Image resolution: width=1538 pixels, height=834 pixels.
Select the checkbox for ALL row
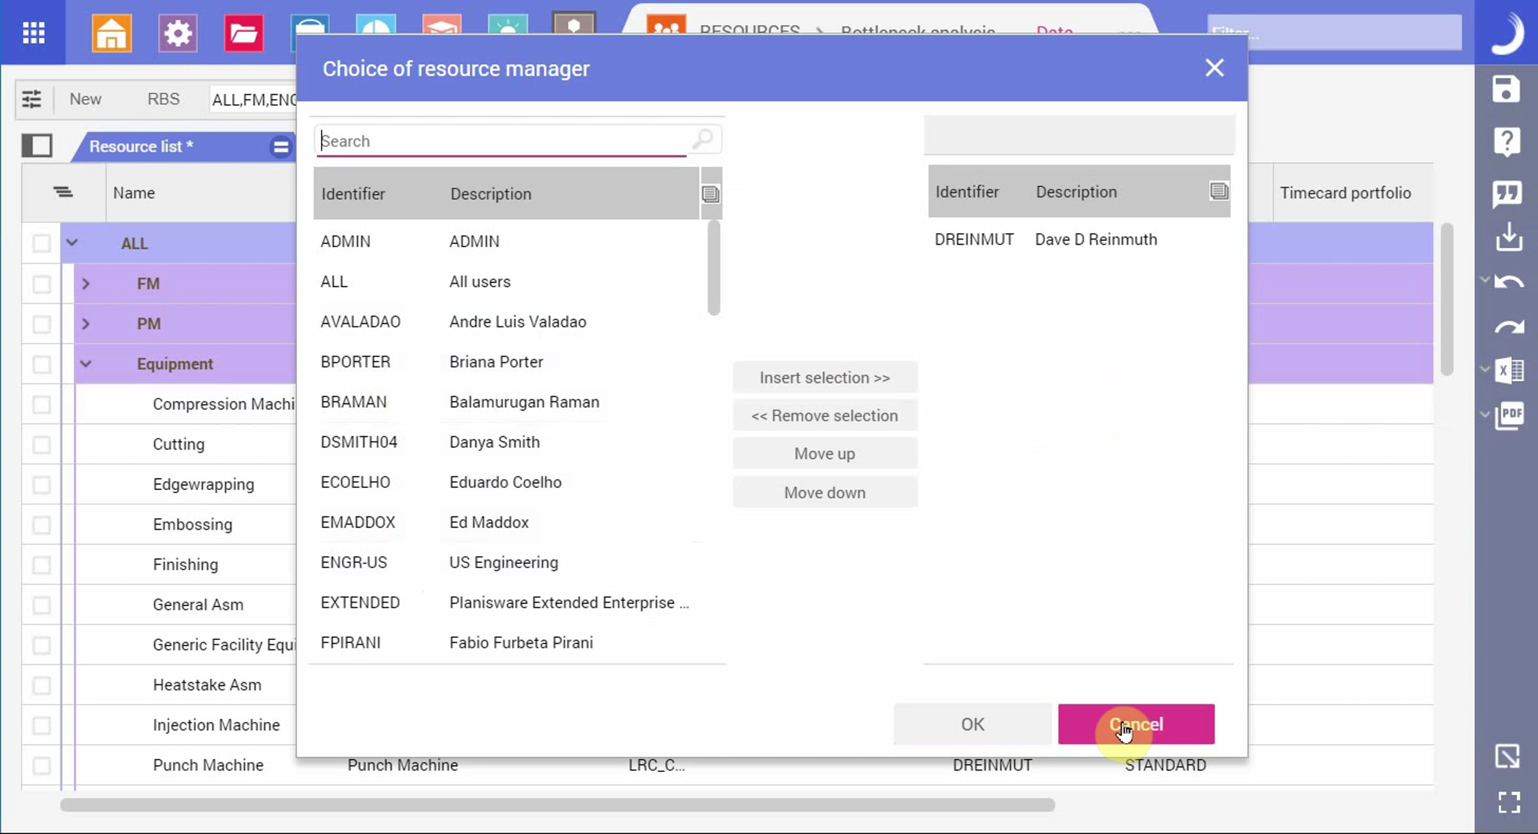42,243
